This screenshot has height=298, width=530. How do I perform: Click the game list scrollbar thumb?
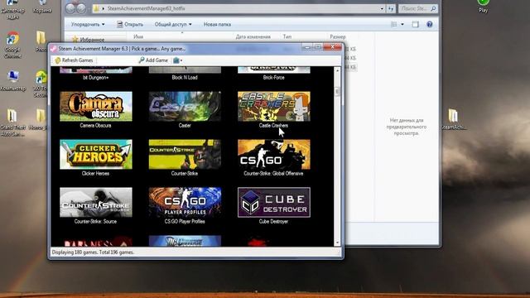(x=337, y=91)
